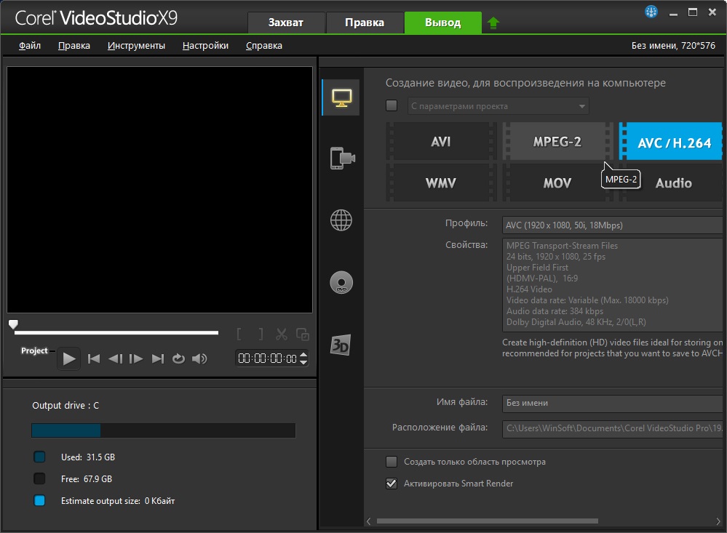
Task: Click the horizontal scrollbar thumb
Action: pos(488,521)
